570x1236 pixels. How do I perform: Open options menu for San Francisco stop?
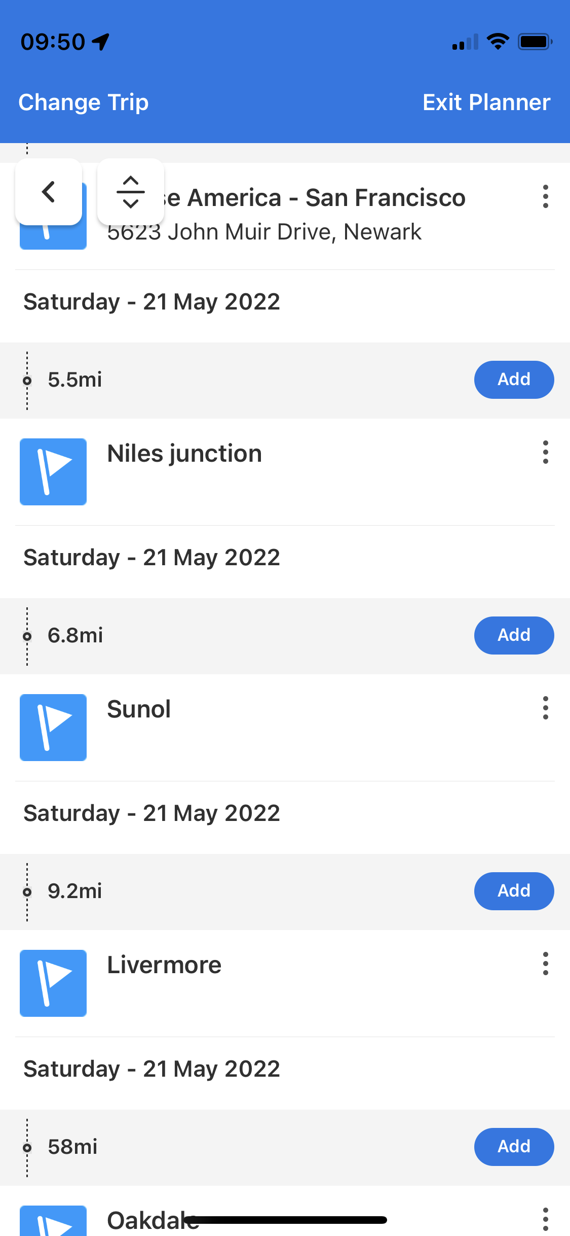coord(545,196)
